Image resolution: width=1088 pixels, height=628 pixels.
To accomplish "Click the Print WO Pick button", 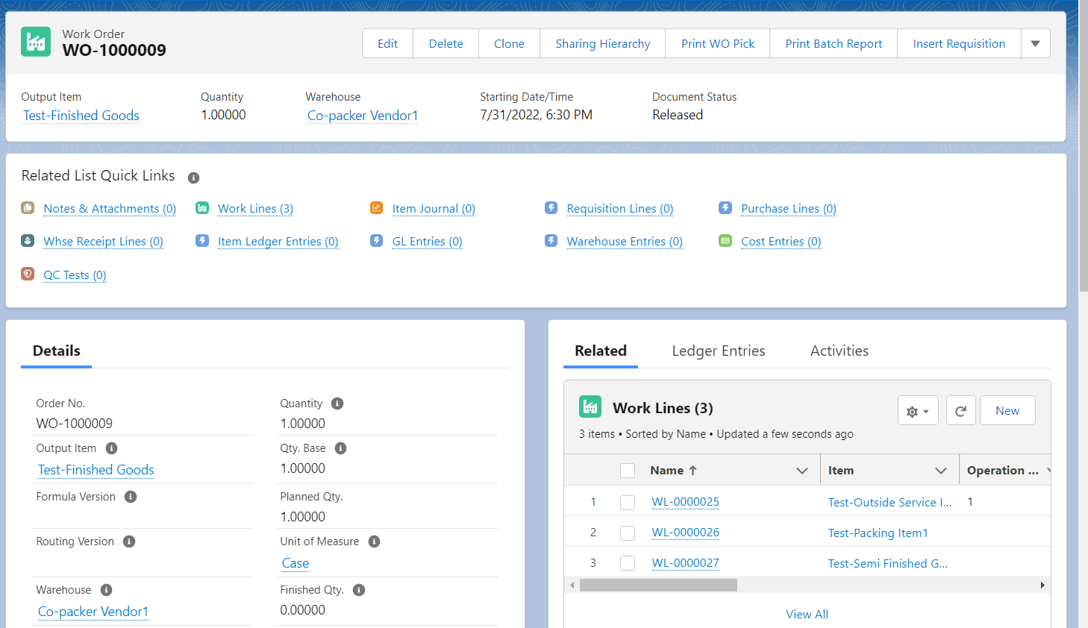I will pos(718,43).
